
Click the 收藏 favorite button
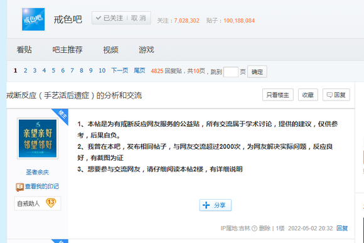click(308, 95)
